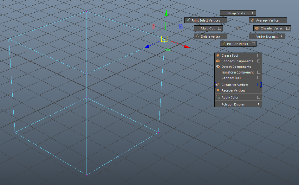Click the Connect Components icon

coord(218,61)
